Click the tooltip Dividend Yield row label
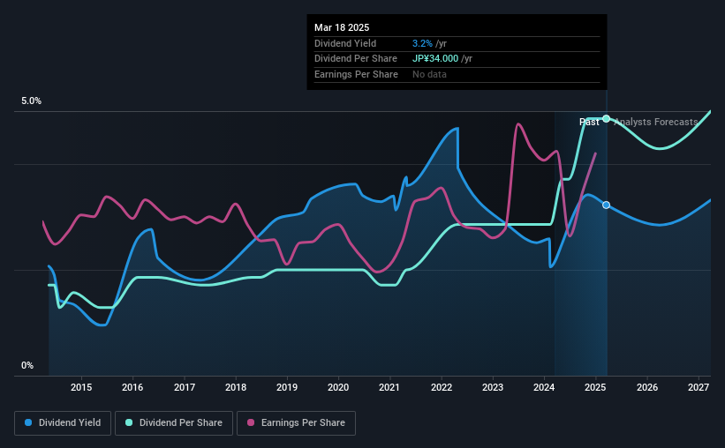 pyautogui.click(x=345, y=43)
